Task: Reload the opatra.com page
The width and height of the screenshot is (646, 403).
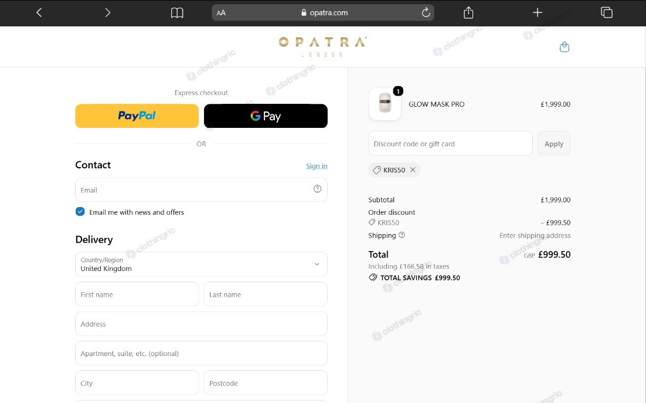Action: 426,13
